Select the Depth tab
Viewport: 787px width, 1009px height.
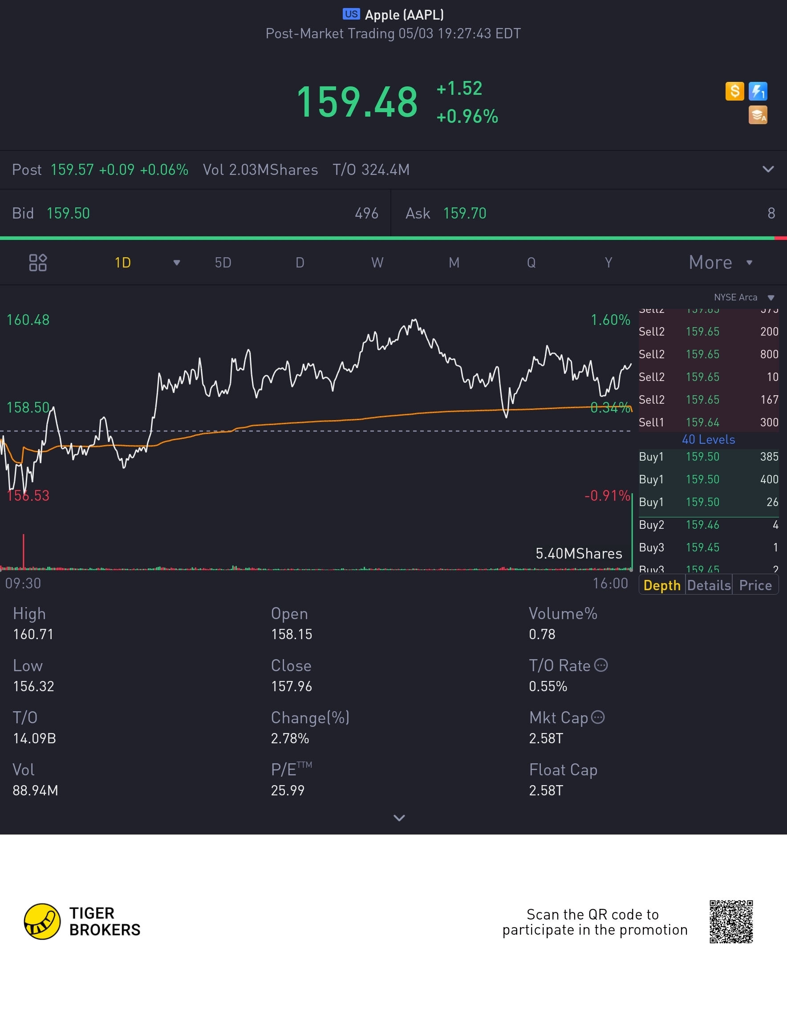tap(662, 585)
